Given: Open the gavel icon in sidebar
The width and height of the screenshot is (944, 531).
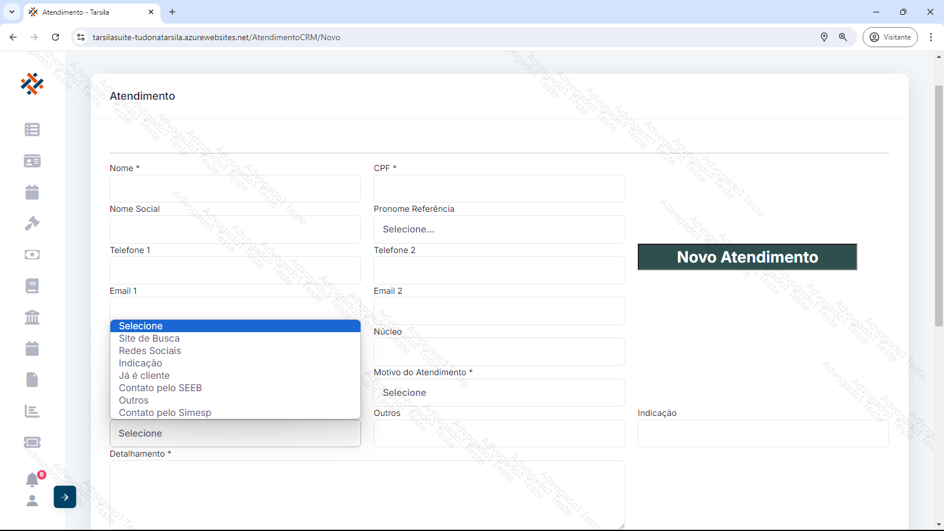Looking at the screenshot, I should click(32, 224).
